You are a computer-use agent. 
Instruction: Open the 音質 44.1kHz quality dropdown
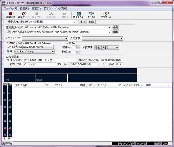pyautogui.click(x=53, y=52)
